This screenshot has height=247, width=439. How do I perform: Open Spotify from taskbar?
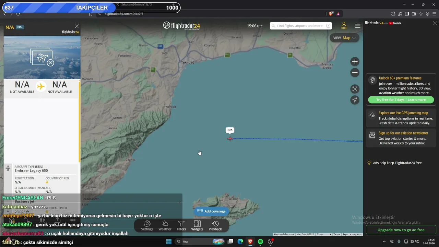[260, 242]
